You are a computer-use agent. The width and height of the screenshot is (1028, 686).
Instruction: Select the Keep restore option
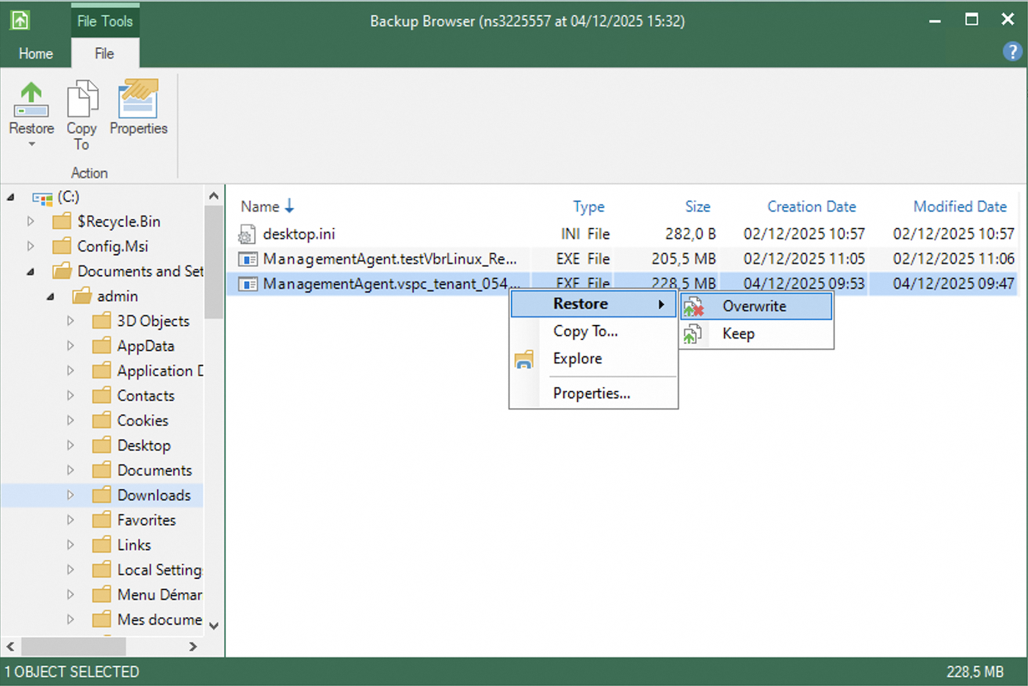tap(737, 333)
